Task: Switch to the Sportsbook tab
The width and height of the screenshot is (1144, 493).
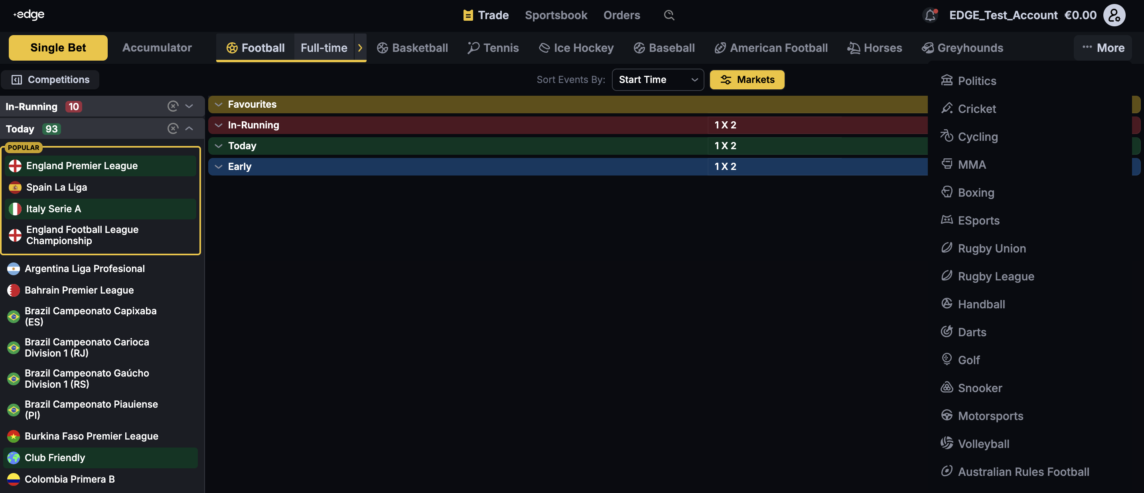Action: 556,15
